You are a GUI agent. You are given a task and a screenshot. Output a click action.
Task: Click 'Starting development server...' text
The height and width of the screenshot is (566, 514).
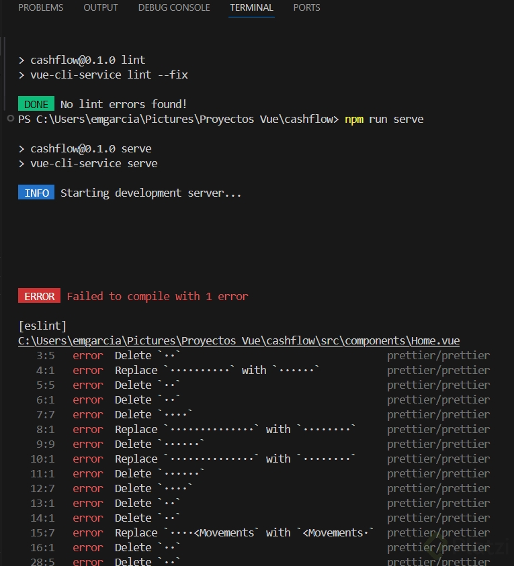[151, 193]
